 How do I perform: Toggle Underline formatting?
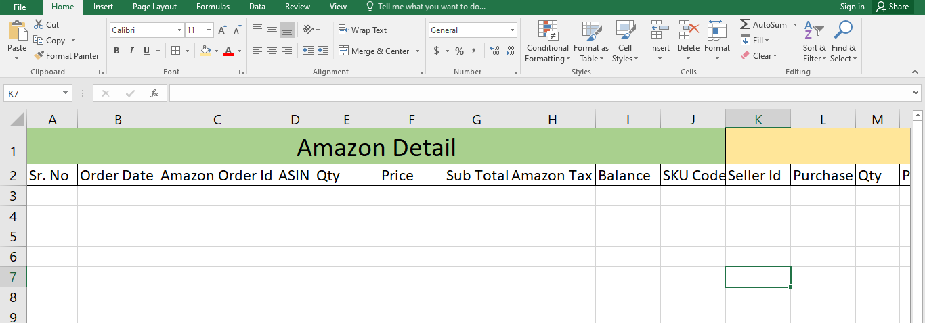(147, 51)
